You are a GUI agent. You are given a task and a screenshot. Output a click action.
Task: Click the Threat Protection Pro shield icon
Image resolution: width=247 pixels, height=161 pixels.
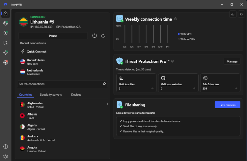pyautogui.click(x=120, y=61)
